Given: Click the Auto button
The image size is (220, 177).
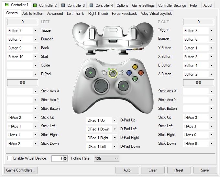Looking at the screenshot, I should tap(127, 170).
